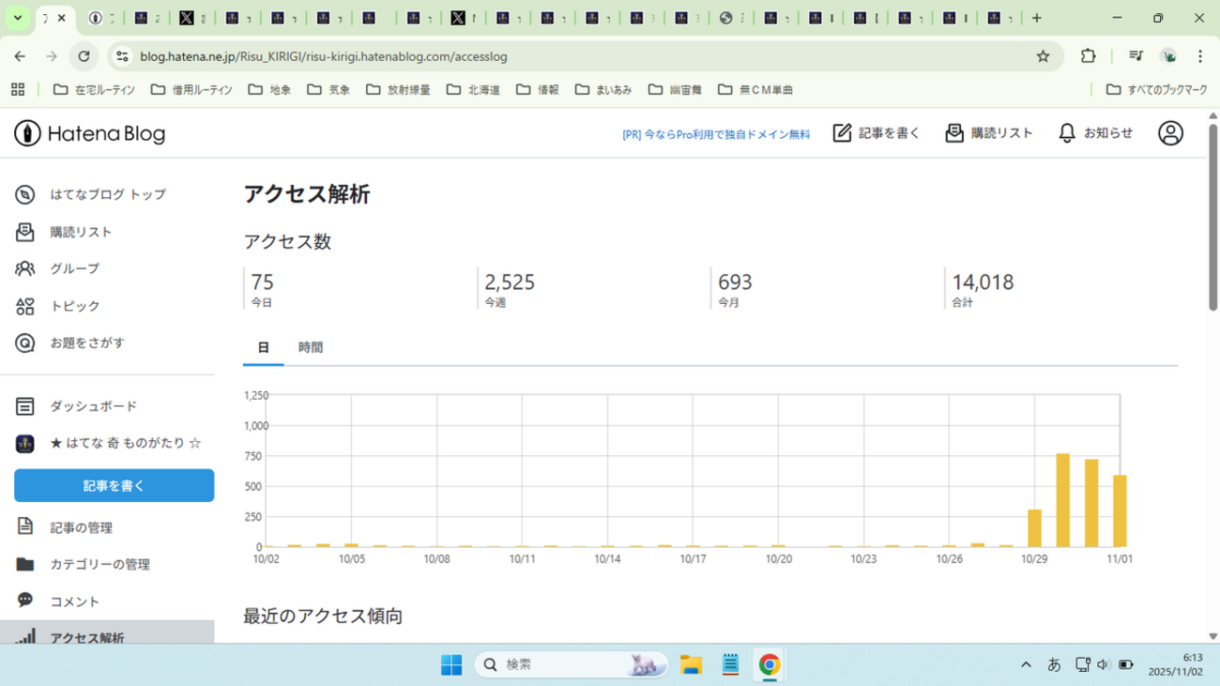This screenshot has width=1220, height=686.
Task: Click the tallest bar in access chart
Action: click(x=1063, y=499)
